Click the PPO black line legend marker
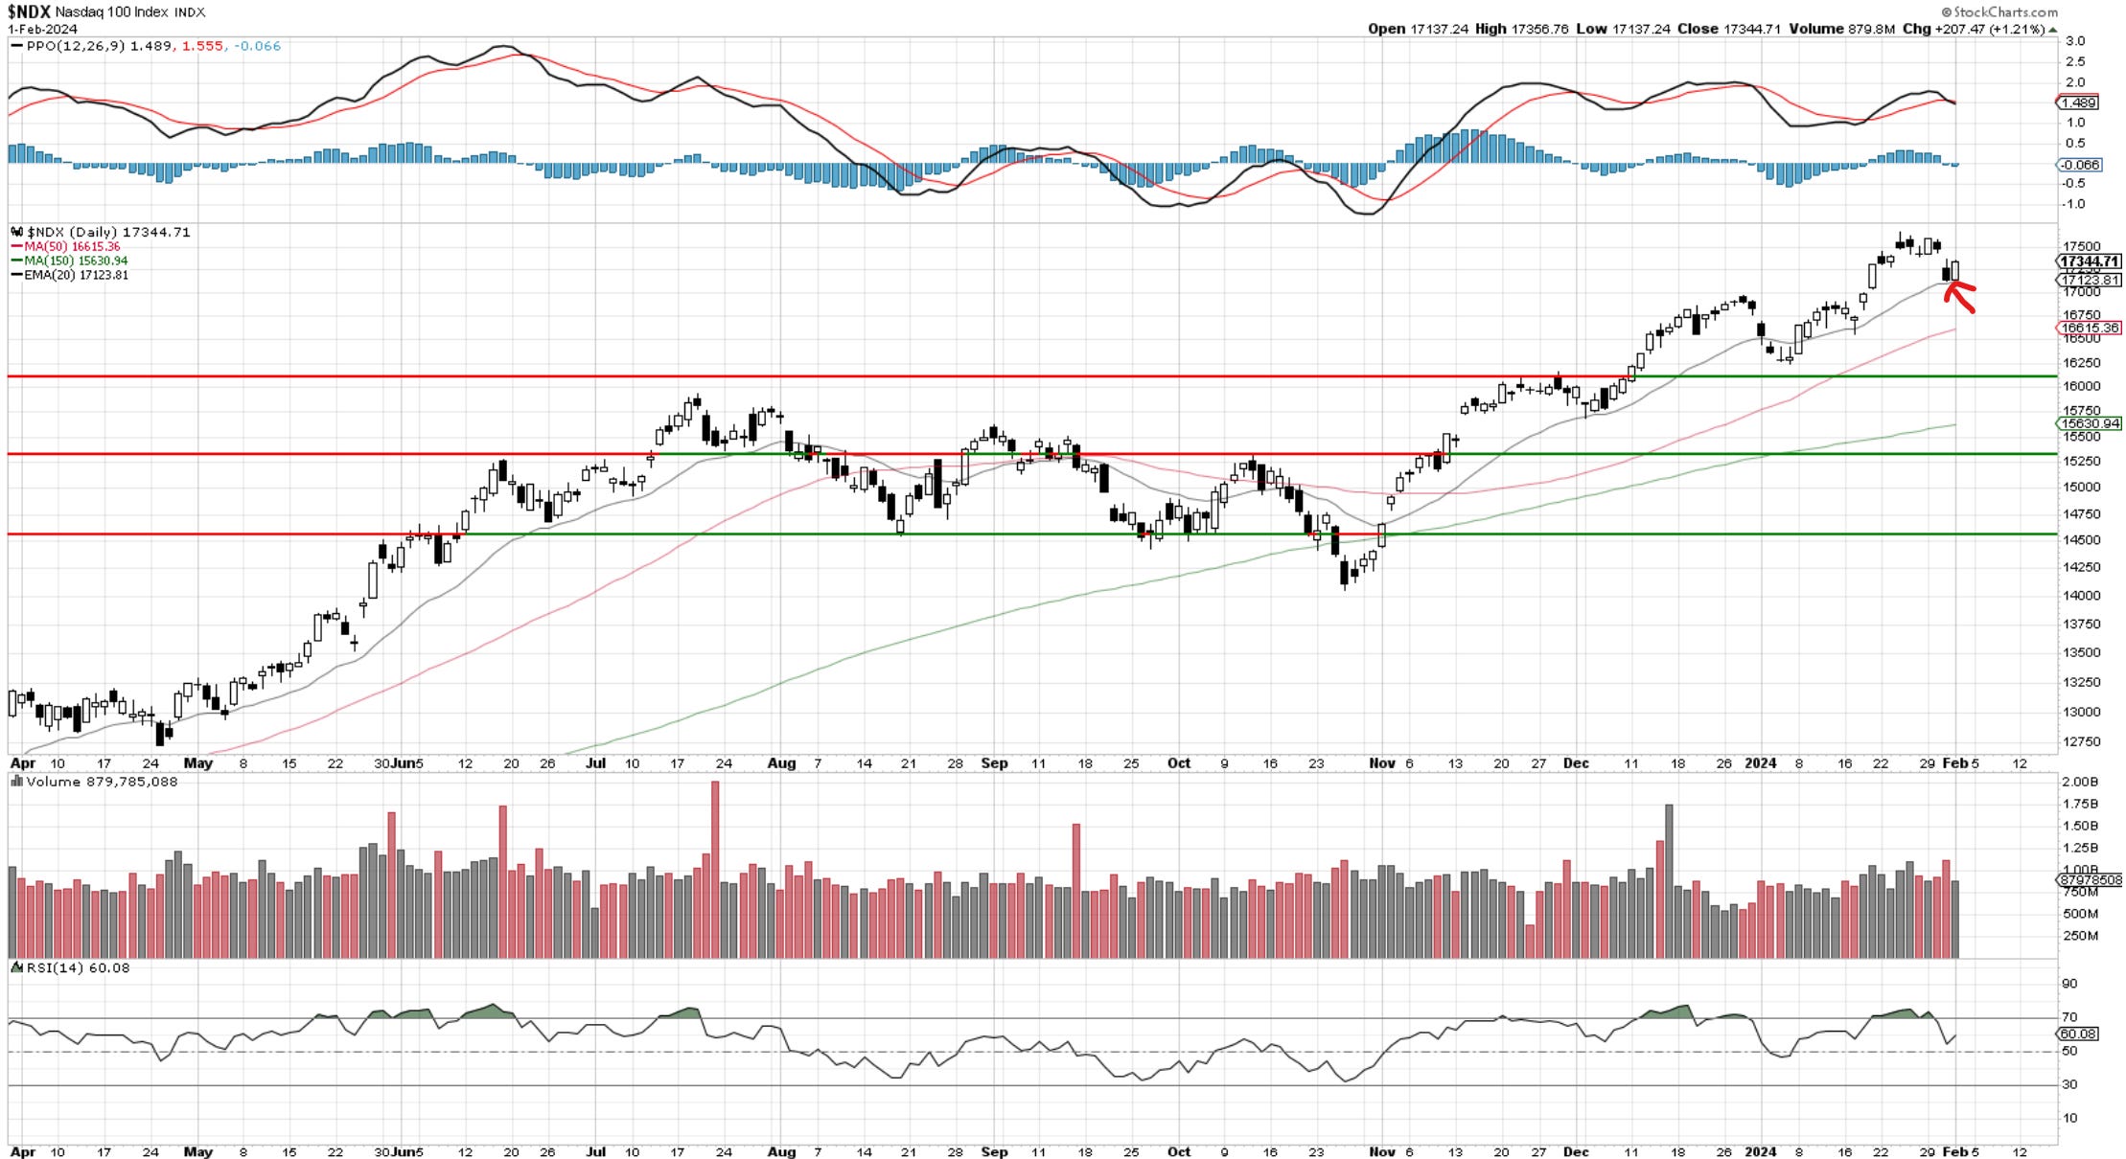2126x1159 pixels. click(x=16, y=46)
